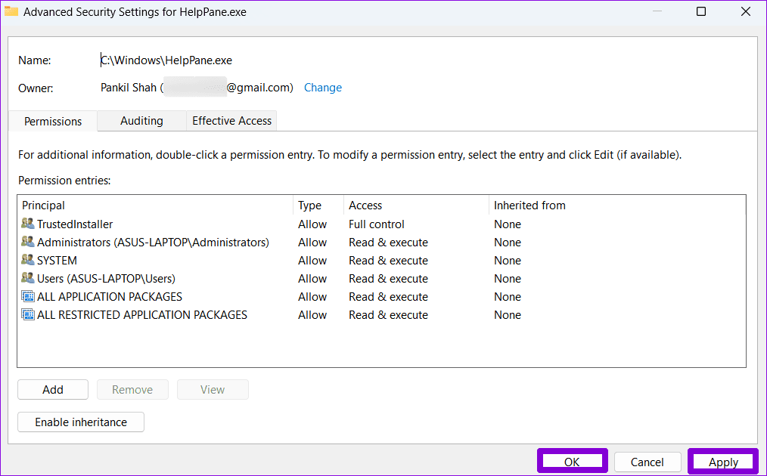
Task: Click None in ALL APPLICATION PACKAGES row
Action: 508,296
